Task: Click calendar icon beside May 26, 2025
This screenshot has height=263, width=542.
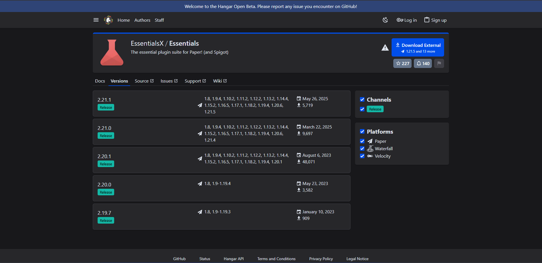Action: click(299, 99)
